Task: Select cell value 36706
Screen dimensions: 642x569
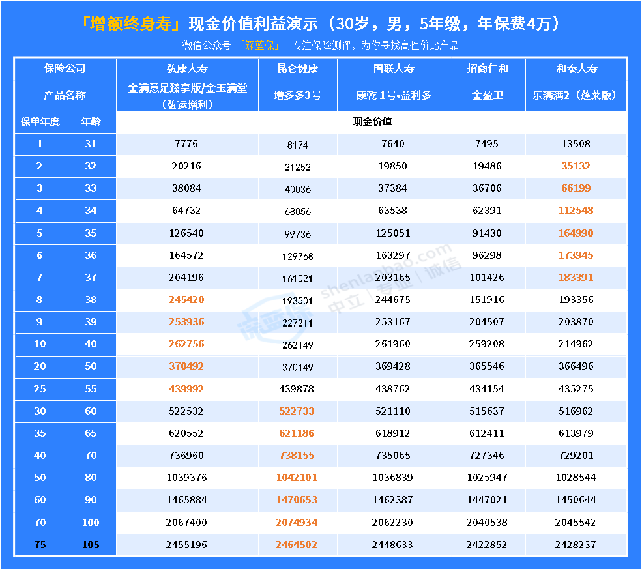Action: [x=487, y=188]
